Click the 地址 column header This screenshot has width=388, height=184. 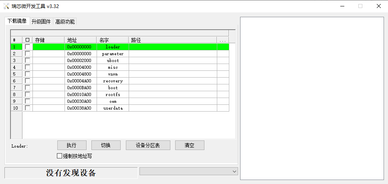click(81, 40)
